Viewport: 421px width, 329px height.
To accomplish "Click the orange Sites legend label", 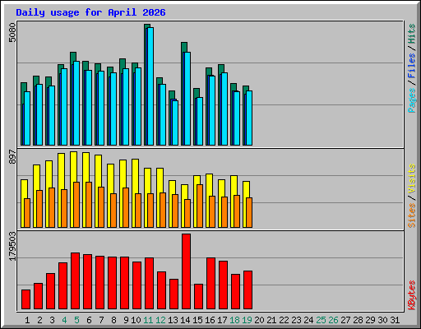I will [412, 215].
